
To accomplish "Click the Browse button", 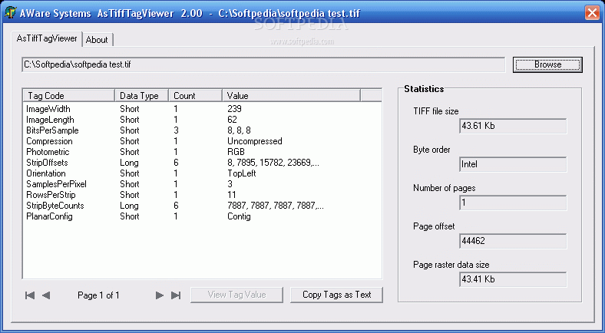I will 547,64.
